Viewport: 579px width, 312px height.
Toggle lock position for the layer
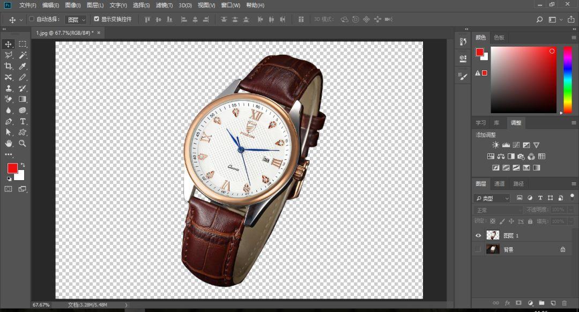[511, 221]
